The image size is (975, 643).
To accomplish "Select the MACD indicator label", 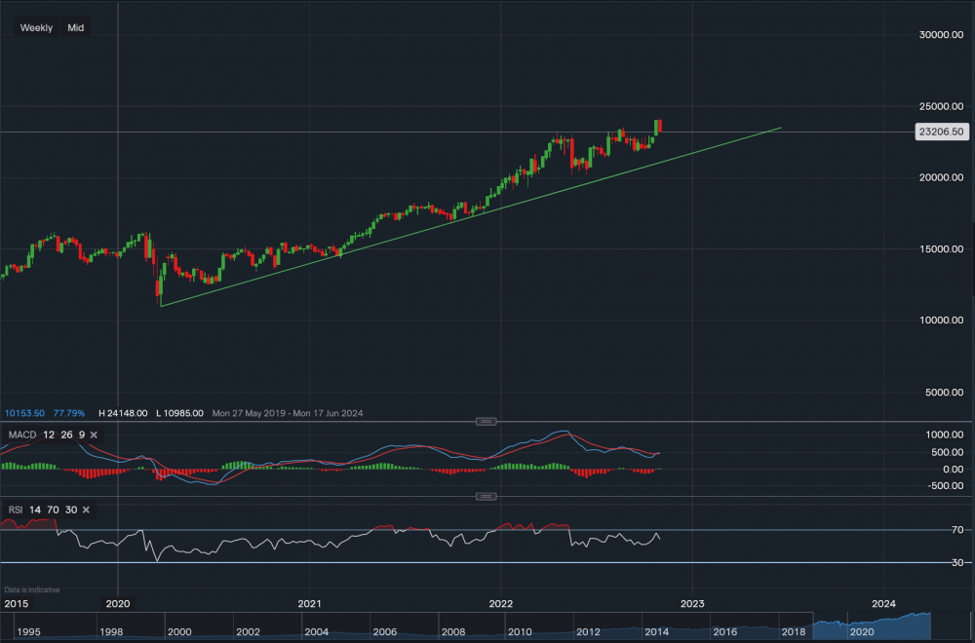I will 23,435.
